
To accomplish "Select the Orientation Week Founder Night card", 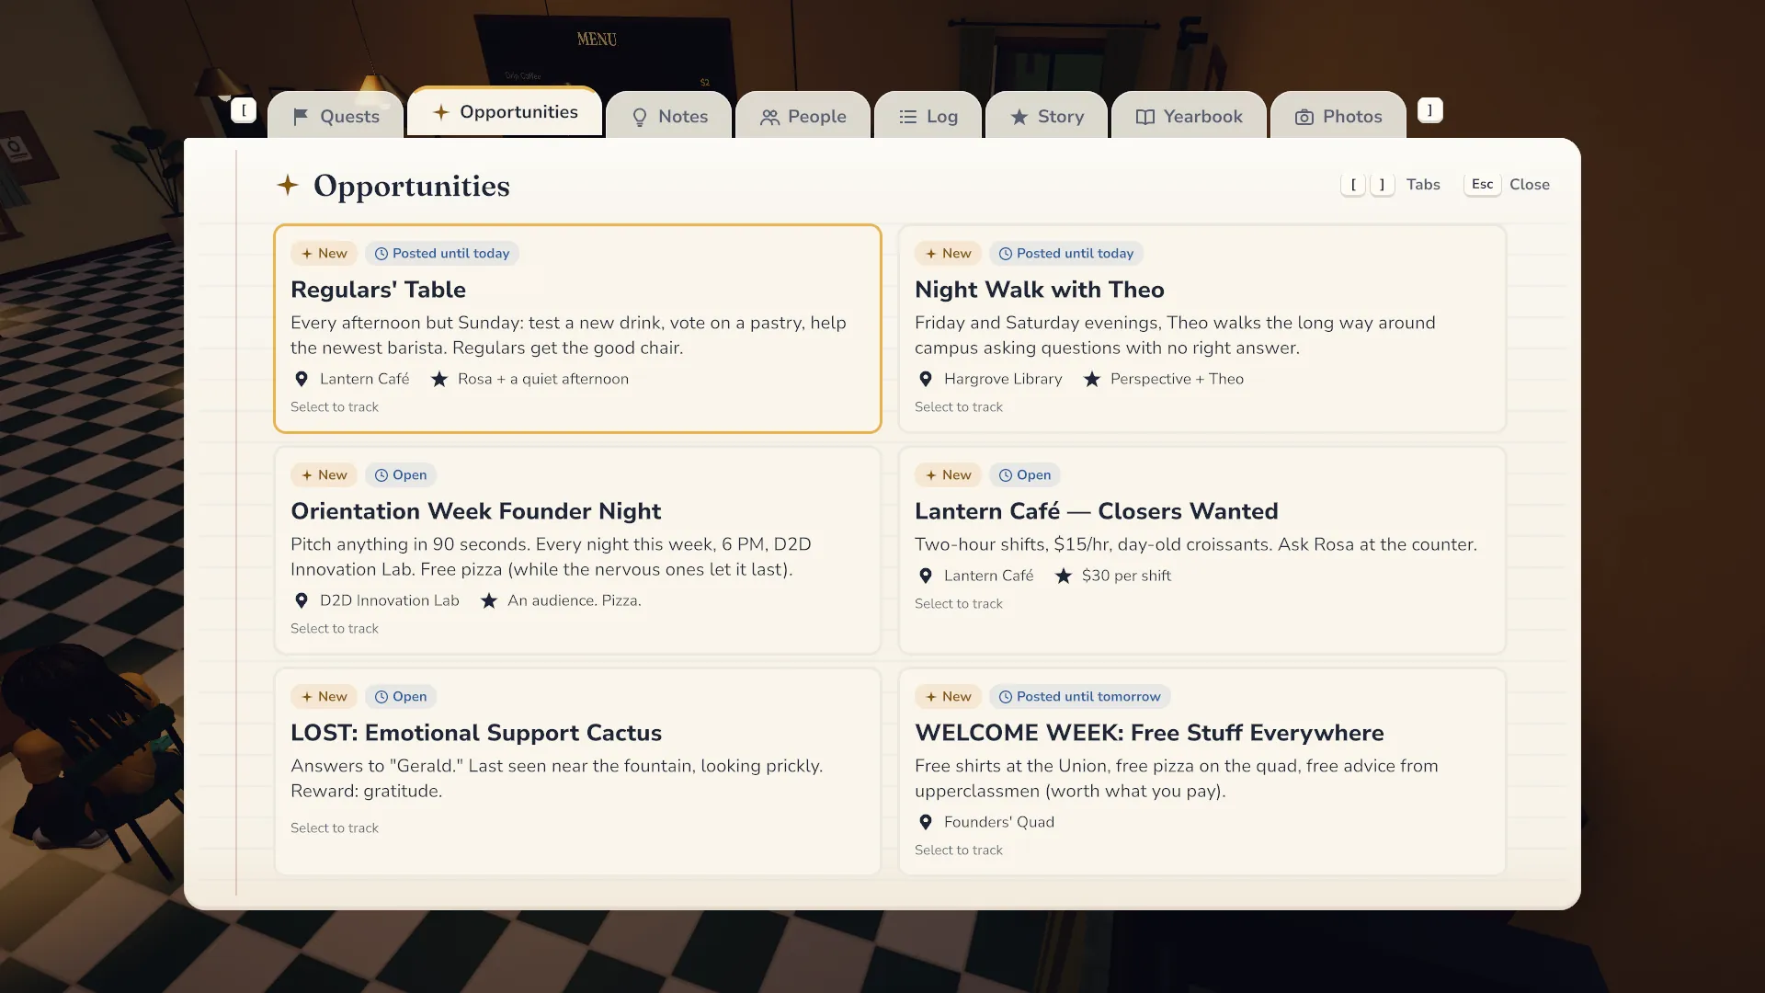I will 577,550.
